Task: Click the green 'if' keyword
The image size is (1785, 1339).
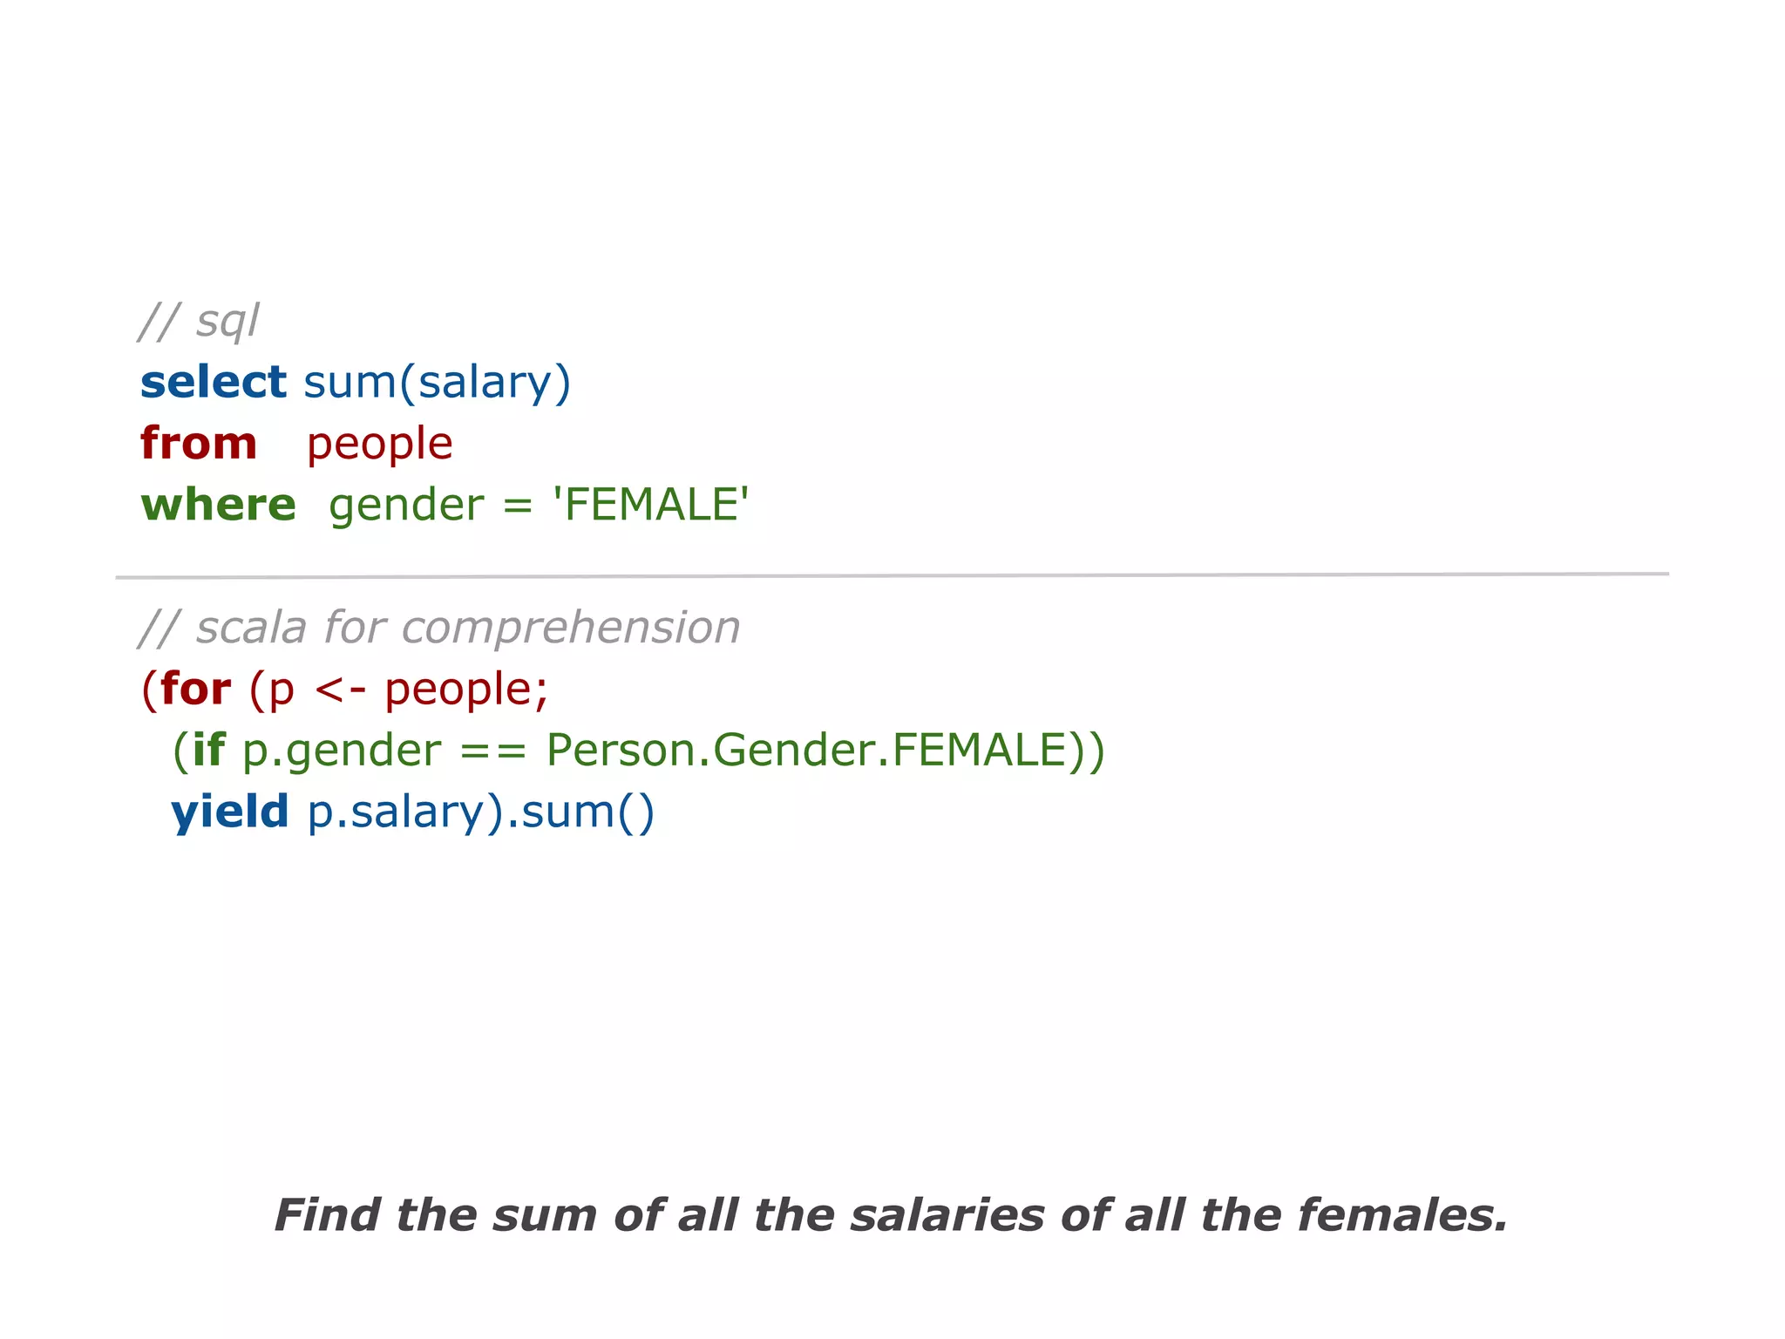Action: [x=208, y=750]
